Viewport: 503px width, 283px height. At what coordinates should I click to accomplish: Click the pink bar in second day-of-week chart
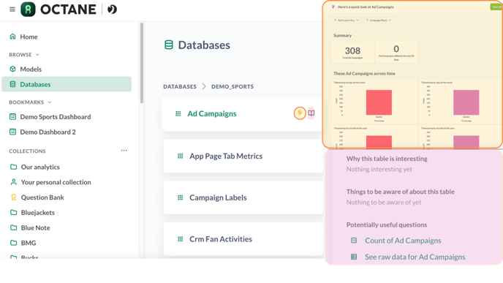point(466,102)
